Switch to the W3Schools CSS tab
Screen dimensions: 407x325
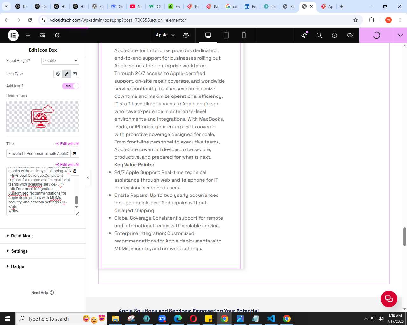(155, 6)
